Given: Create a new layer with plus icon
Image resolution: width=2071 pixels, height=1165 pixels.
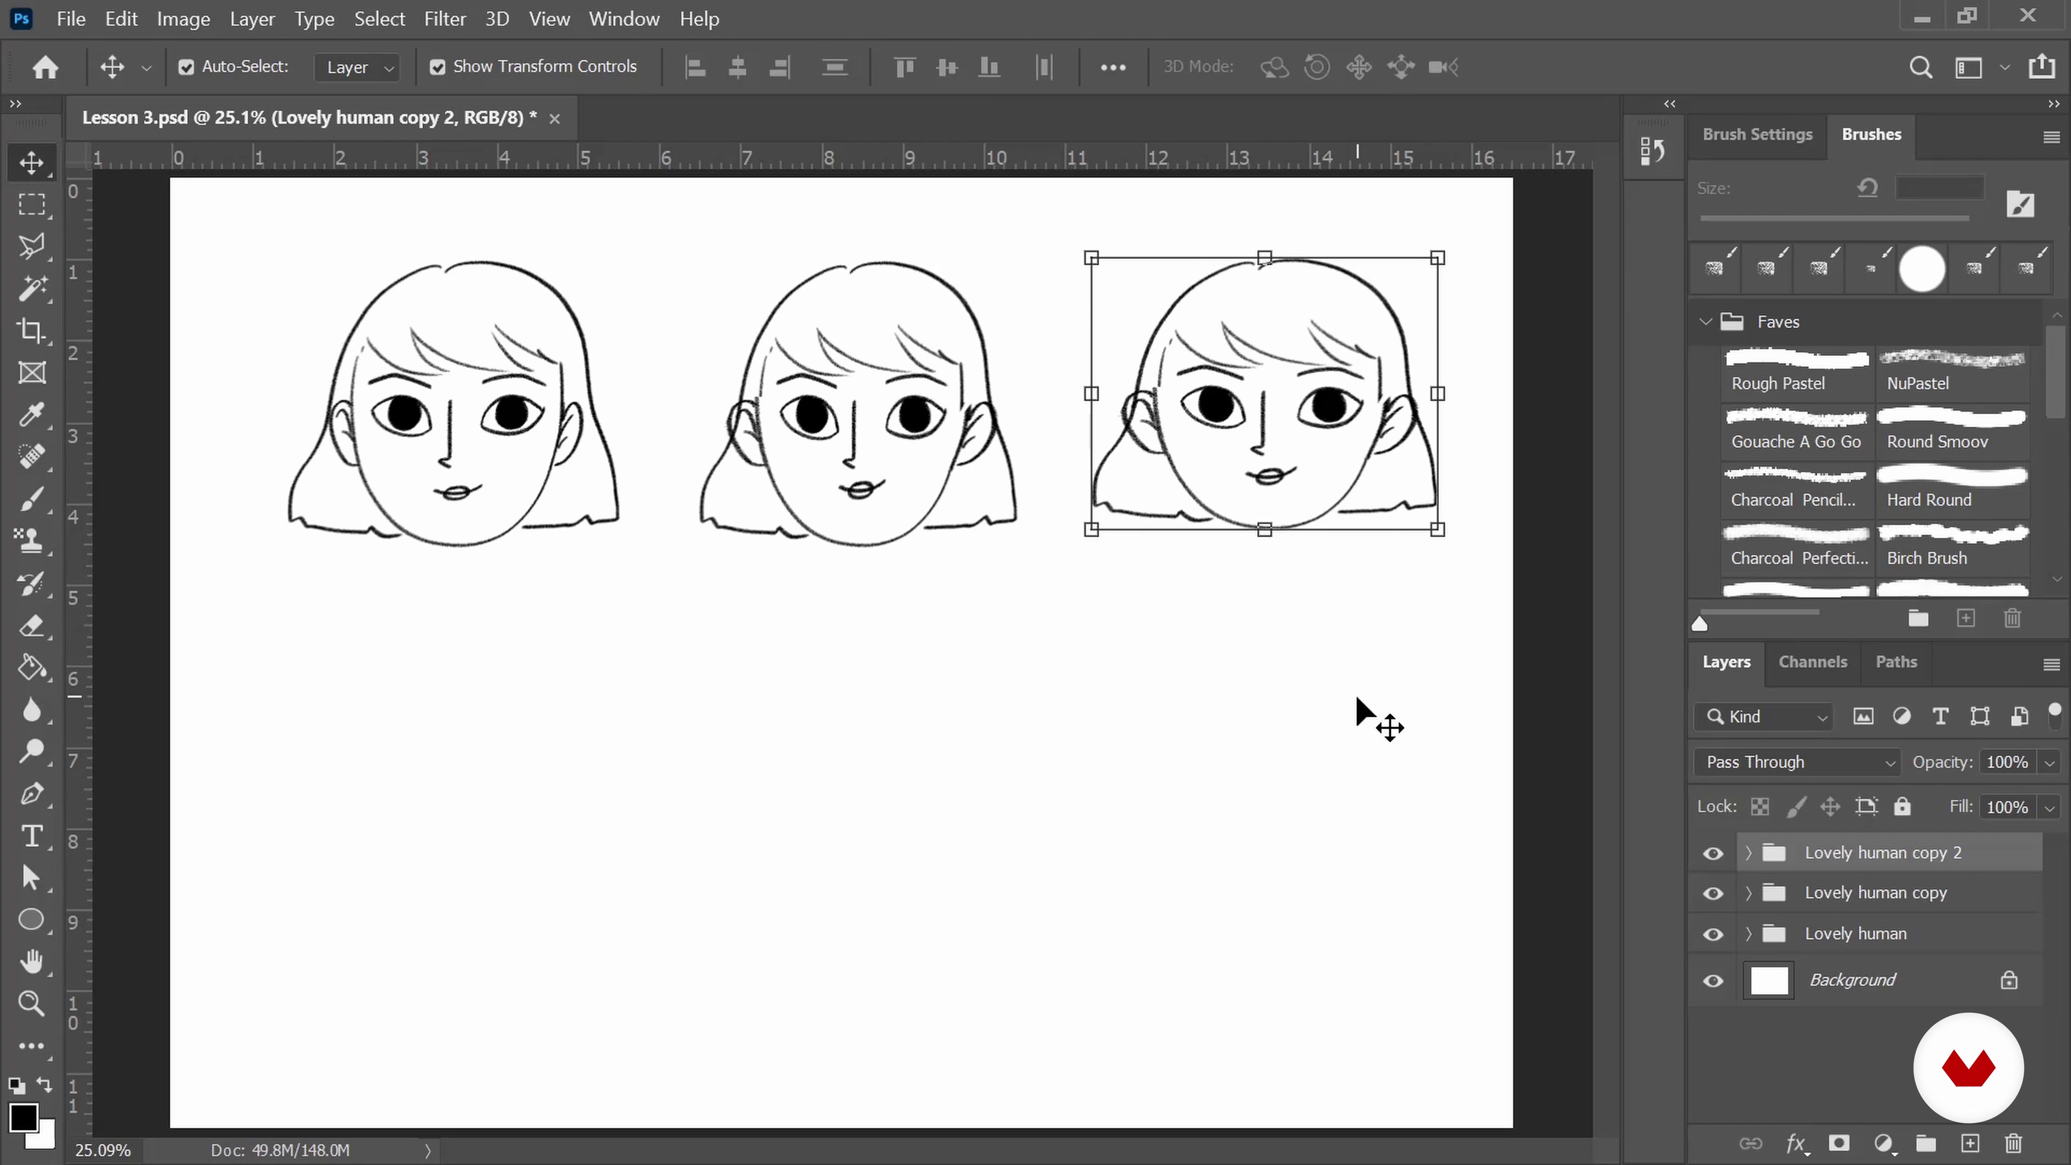Looking at the screenshot, I should 1970,1143.
